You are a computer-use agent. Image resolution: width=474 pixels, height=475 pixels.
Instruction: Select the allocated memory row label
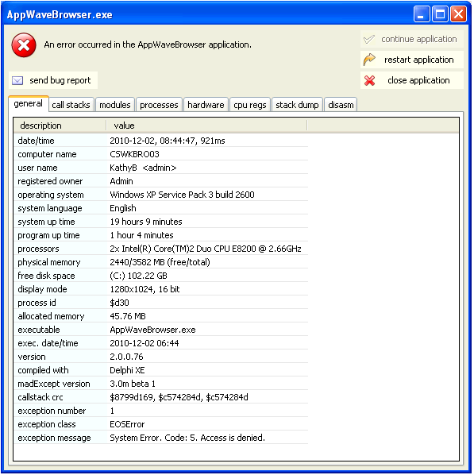point(51,316)
